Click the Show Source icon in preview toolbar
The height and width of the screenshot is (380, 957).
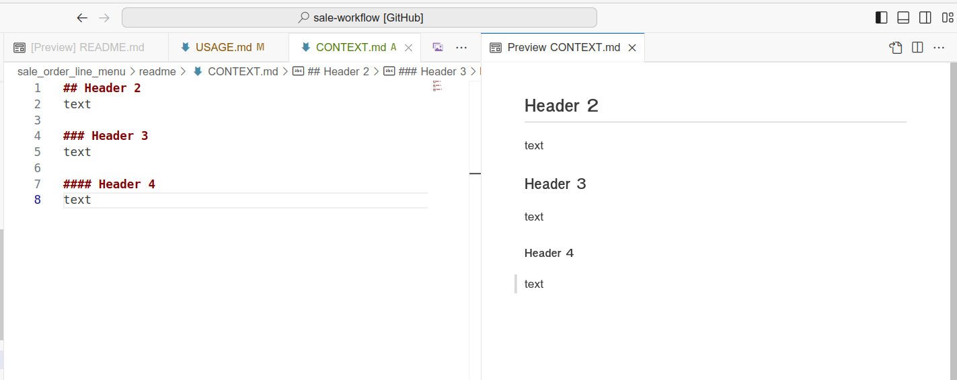click(895, 47)
